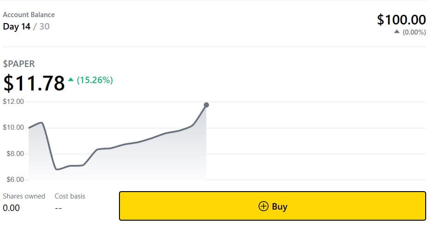Click the current price dot on chart
Image resolution: width=428 pixels, height=241 pixels.
[206, 105]
